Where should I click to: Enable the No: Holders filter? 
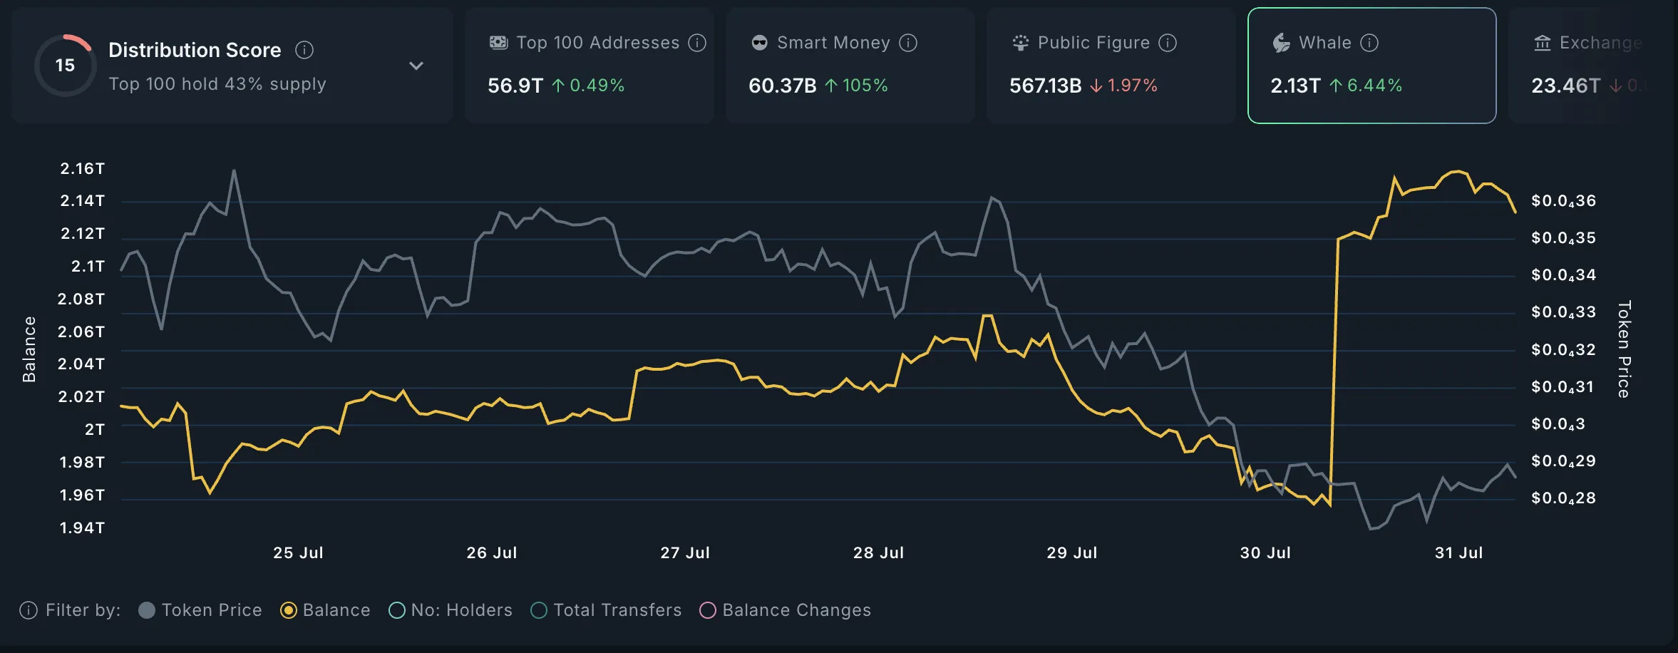pyautogui.click(x=397, y=610)
